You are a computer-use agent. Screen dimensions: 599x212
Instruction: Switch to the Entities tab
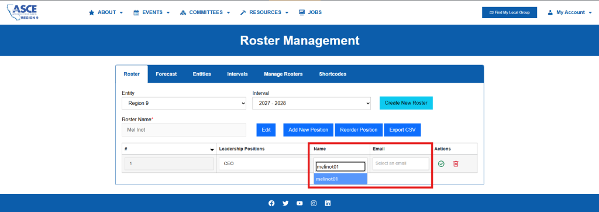pyautogui.click(x=202, y=74)
